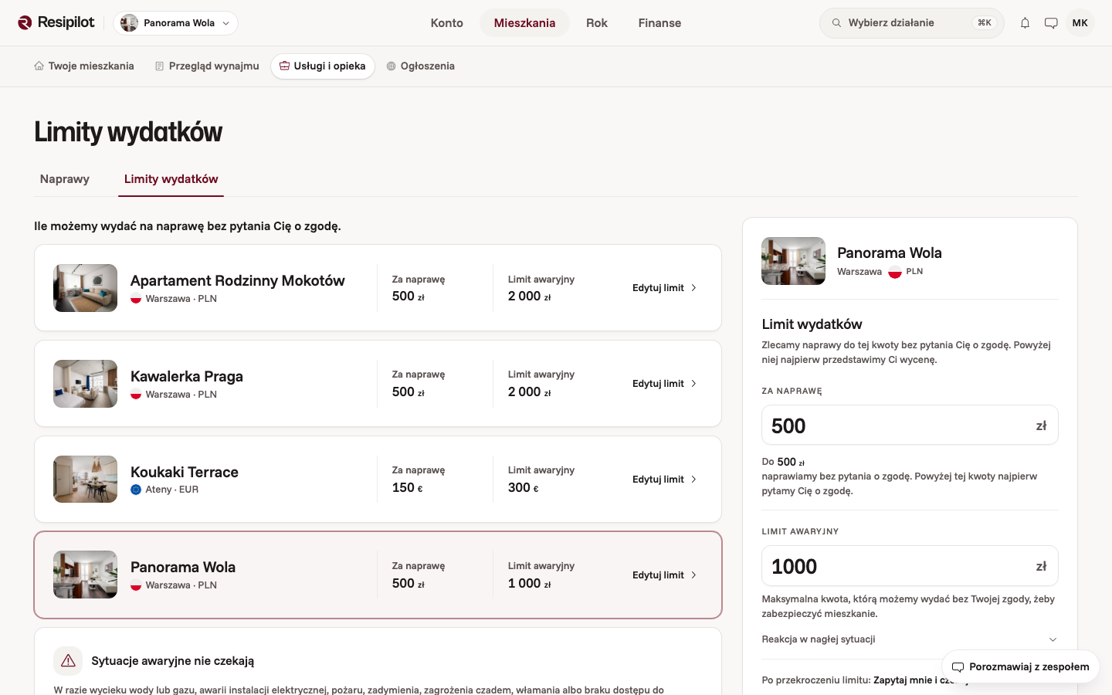1112x695 pixels.
Task: Click the Koukaki Terrace thumbnail
Action: coord(85,480)
